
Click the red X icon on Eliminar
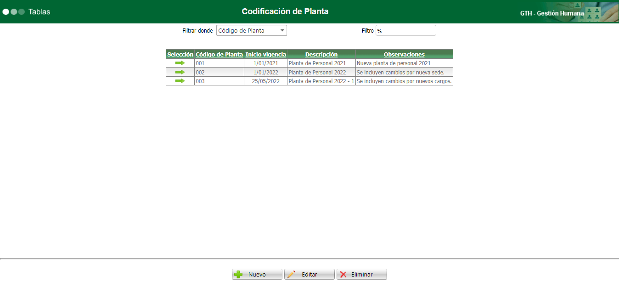coord(344,274)
